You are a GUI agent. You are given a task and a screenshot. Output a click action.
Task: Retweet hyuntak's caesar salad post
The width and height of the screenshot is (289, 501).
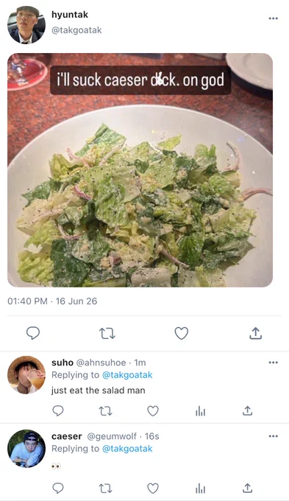[107, 333]
